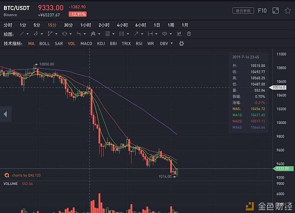
Task: Open indicator settings gear icon
Action: pos(181,44)
